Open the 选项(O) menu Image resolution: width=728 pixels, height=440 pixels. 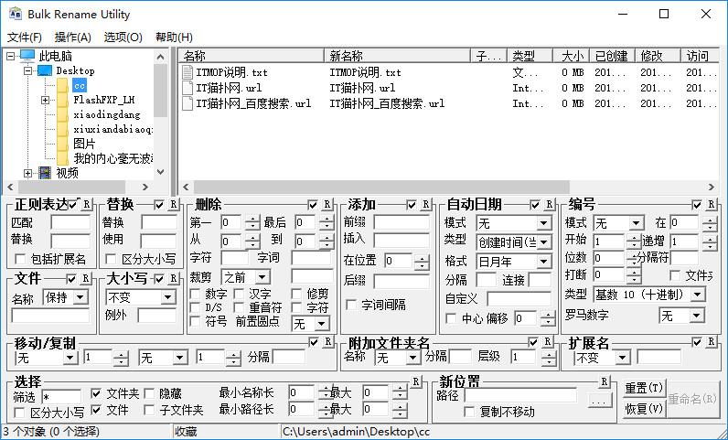point(123,38)
